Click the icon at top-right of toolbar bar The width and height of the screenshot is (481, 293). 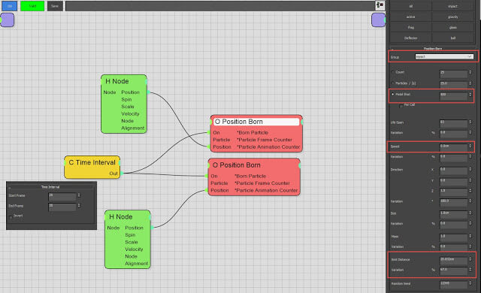click(380, 5)
